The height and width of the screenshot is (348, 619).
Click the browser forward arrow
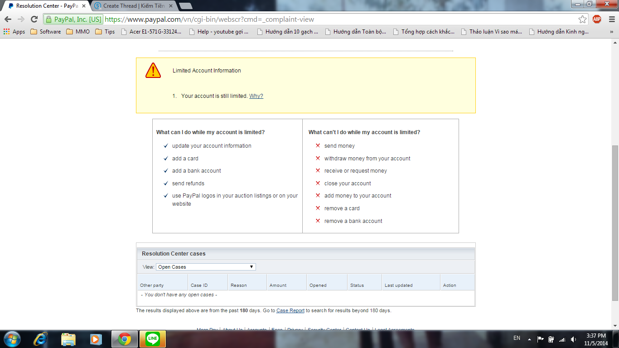click(21, 19)
